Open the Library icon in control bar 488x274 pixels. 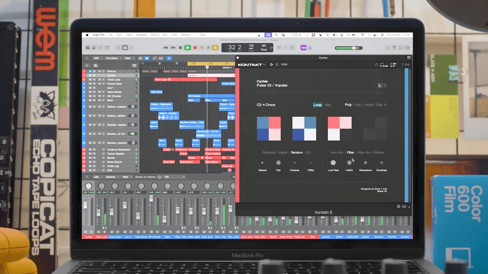point(88,48)
